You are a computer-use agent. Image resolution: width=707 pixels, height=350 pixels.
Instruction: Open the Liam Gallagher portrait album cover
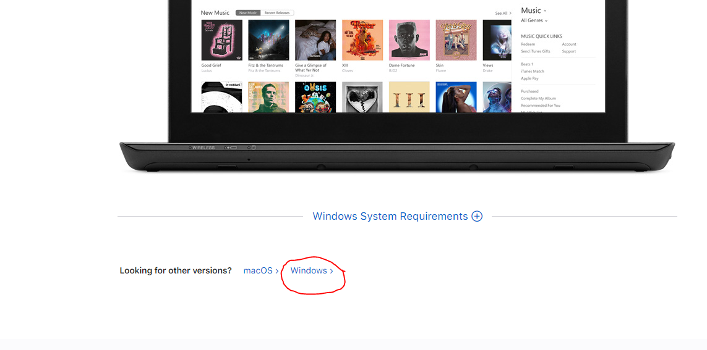(x=268, y=97)
